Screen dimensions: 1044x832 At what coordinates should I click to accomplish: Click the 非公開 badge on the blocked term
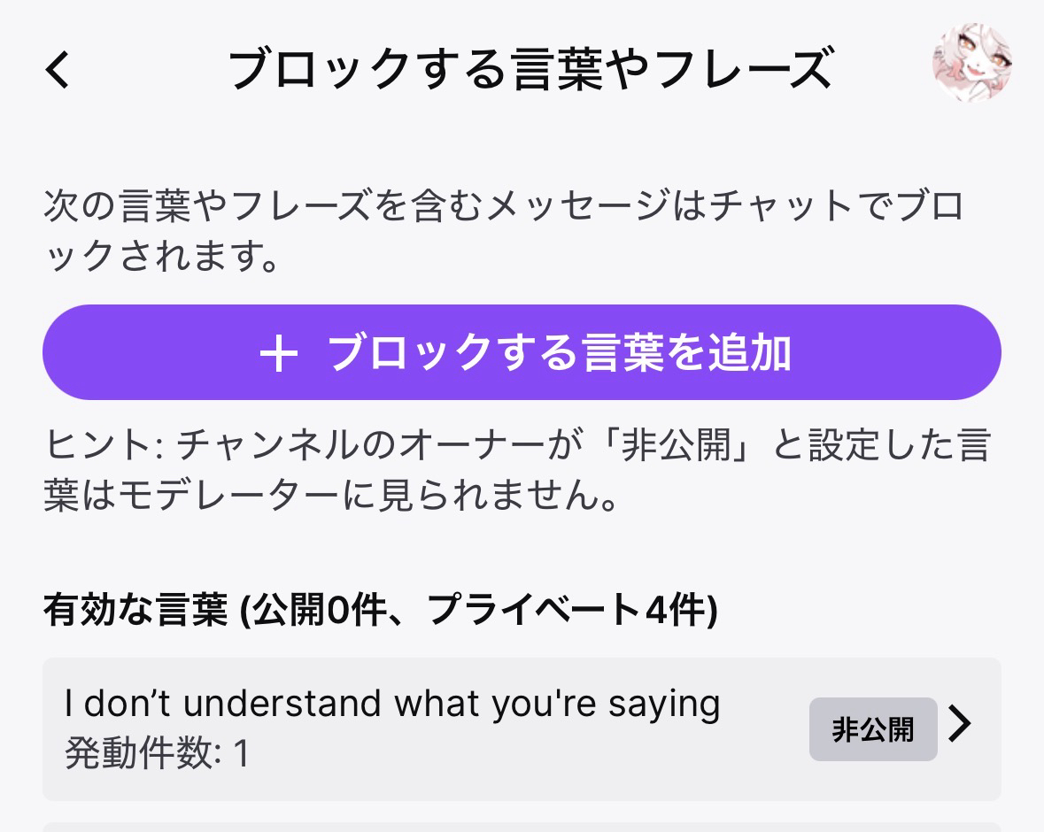click(872, 729)
